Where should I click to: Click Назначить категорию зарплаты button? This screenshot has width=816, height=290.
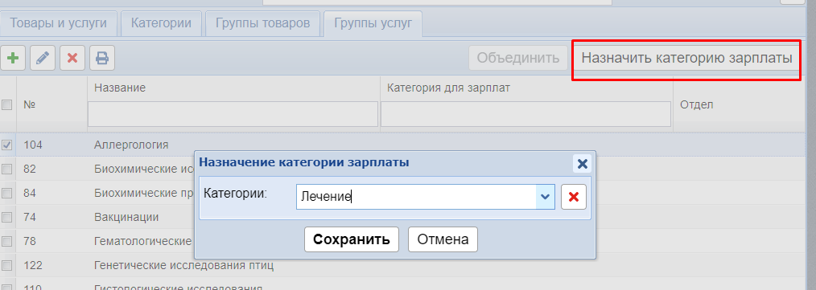(686, 58)
